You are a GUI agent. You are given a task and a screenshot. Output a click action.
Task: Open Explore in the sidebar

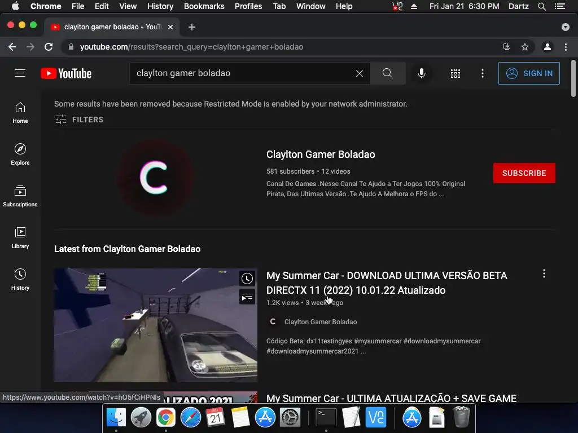click(20, 154)
